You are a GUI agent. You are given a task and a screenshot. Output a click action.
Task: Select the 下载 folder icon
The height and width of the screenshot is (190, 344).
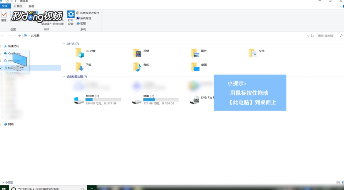[x=79, y=67]
